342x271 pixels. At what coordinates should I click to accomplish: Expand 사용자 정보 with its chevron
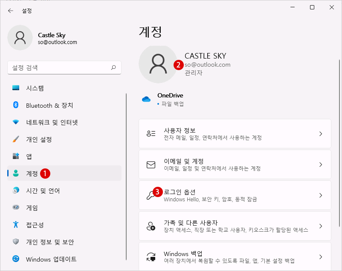(x=321, y=134)
